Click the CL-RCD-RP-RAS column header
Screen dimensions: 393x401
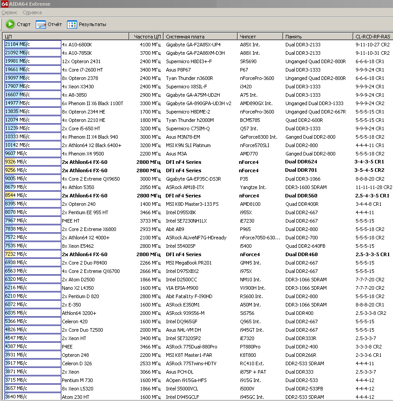373,37
